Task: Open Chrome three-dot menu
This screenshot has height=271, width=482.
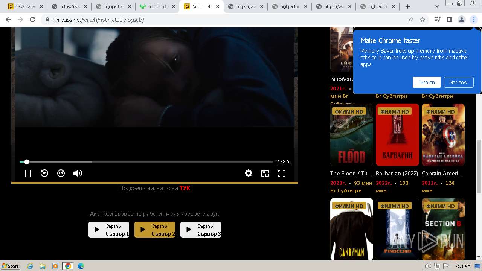Action: click(474, 20)
